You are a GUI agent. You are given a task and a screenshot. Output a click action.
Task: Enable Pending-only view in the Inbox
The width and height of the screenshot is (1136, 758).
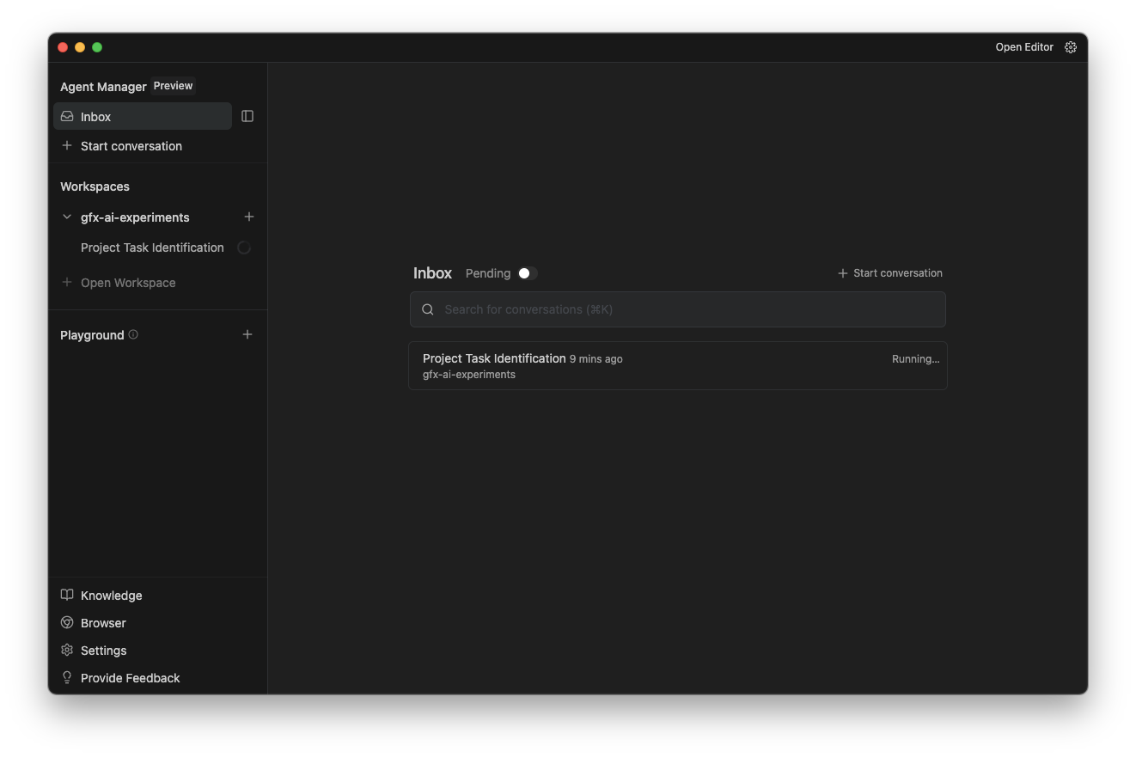click(x=528, y=272)
